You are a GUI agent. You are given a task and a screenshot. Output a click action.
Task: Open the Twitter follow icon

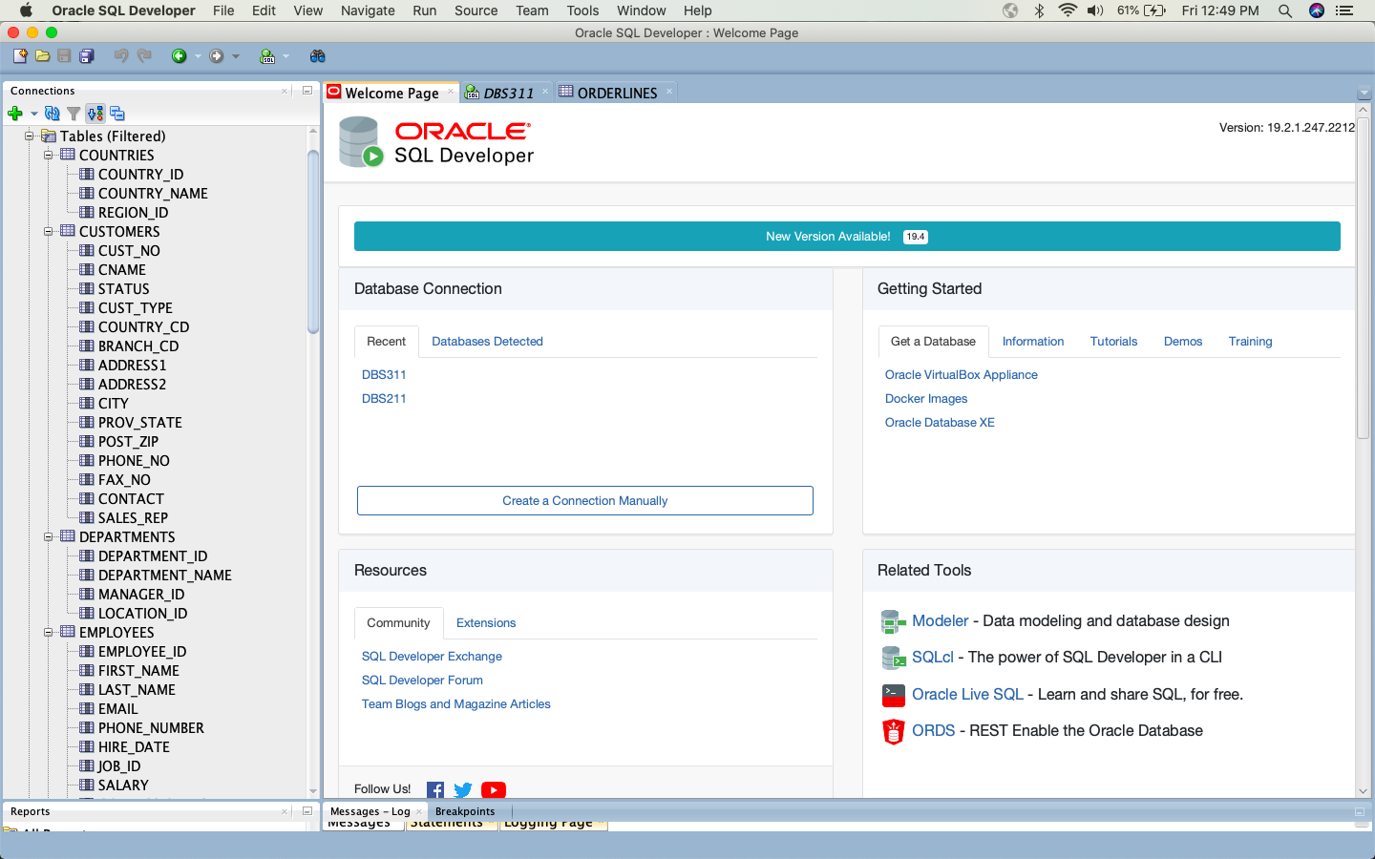click(463, 790)
